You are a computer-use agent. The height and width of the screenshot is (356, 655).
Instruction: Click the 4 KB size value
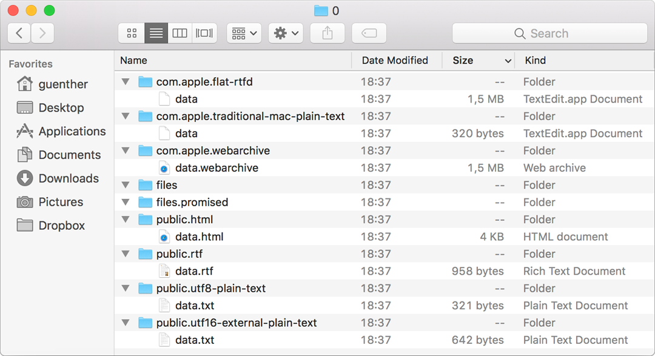[492, 237]
